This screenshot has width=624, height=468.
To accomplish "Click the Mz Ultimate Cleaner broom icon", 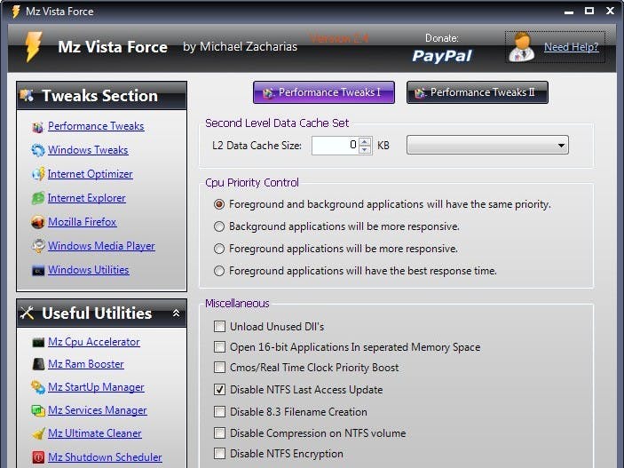I will tap(38, 433).
